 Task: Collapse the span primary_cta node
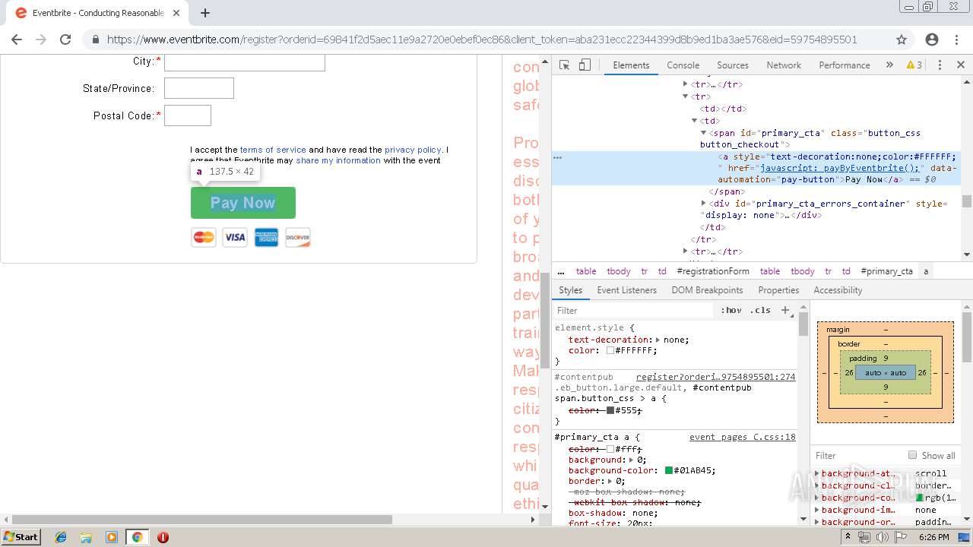704,133
